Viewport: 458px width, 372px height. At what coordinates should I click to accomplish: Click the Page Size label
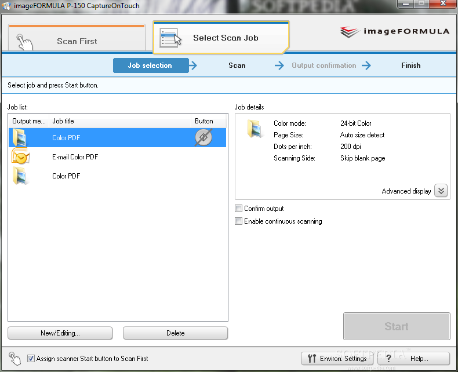(x=288, y=135)
